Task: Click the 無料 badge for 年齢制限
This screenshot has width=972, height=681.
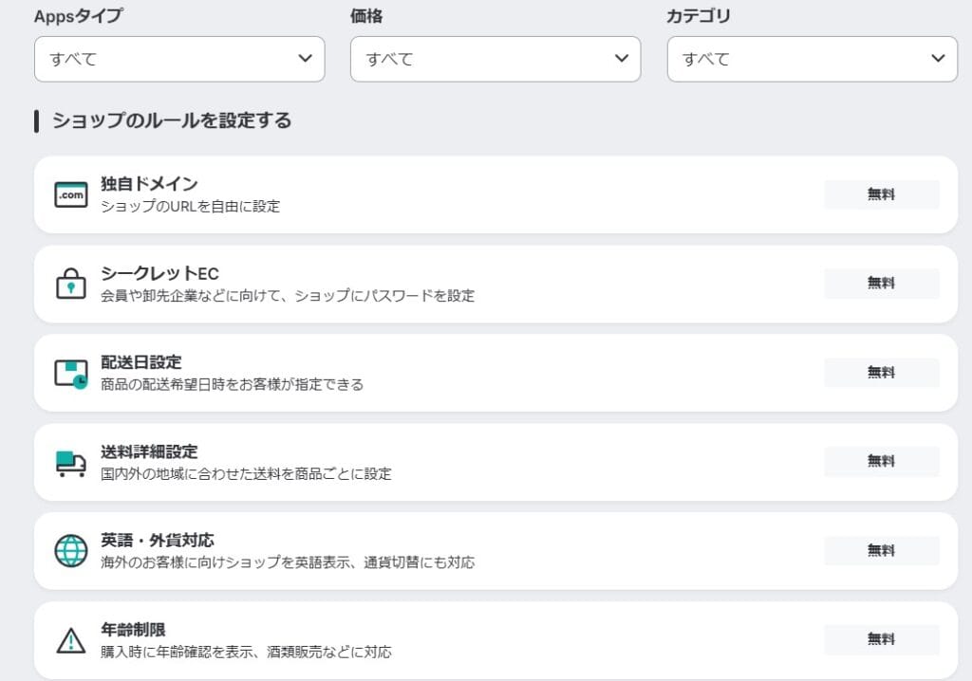Action: pos(881,640)
